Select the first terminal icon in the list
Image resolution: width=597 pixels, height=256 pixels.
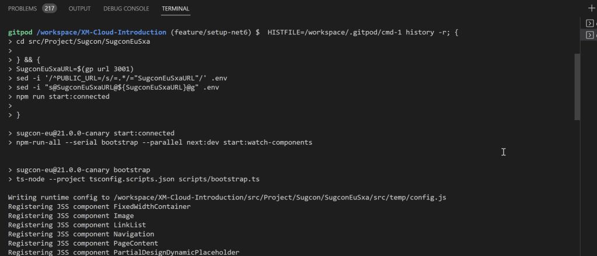(590, 23)
